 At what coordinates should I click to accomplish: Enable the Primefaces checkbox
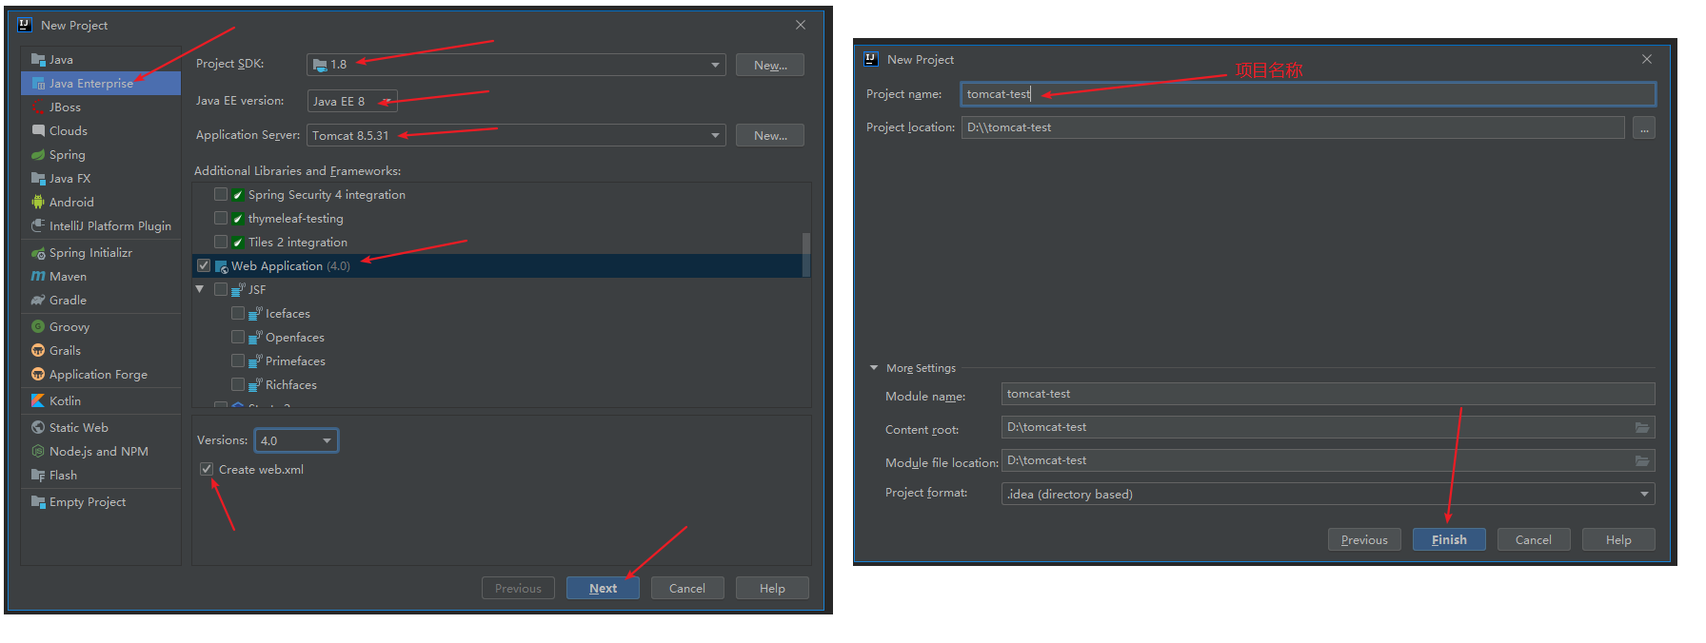pyautogui.click(x=238, y=360)
